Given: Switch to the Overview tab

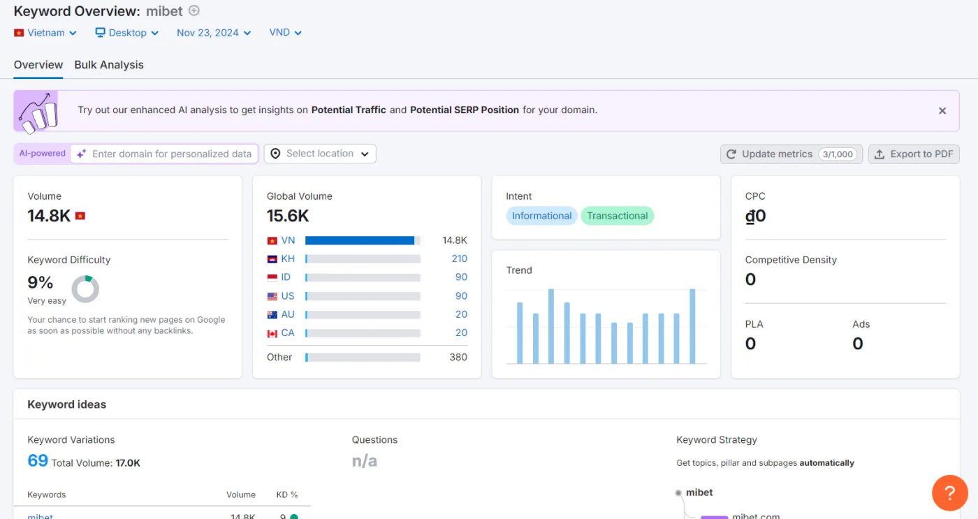Looking at the screenshot, I should pyautogui.click(x=38, y=65).
